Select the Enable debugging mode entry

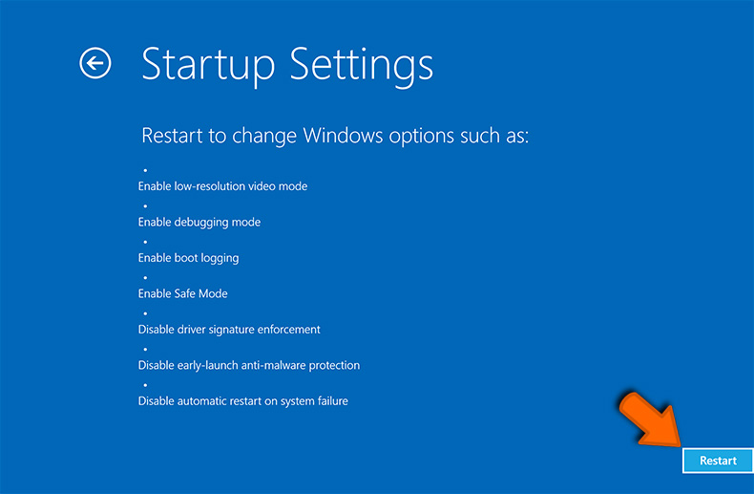point(199,222)
